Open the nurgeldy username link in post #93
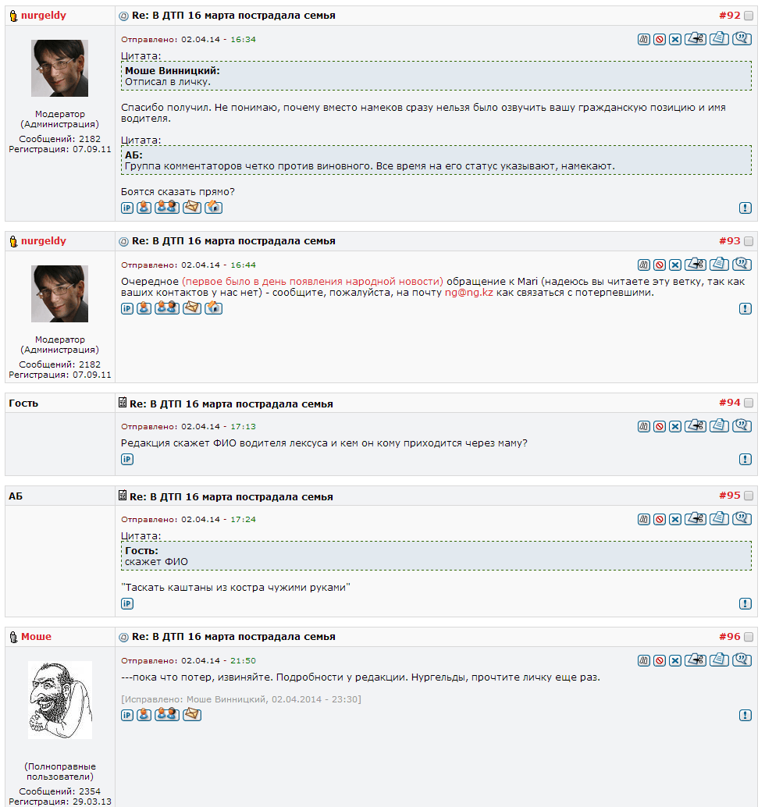765x807 pixels. coord(44,241)
